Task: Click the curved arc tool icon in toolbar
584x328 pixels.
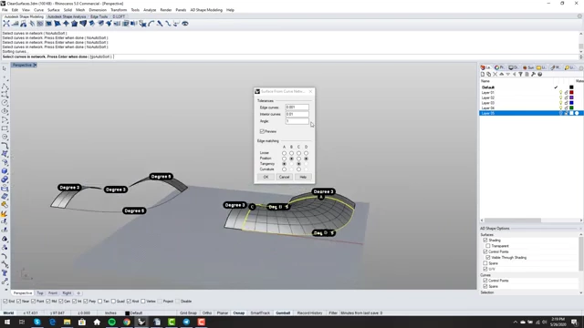Action: pos(151,24)
